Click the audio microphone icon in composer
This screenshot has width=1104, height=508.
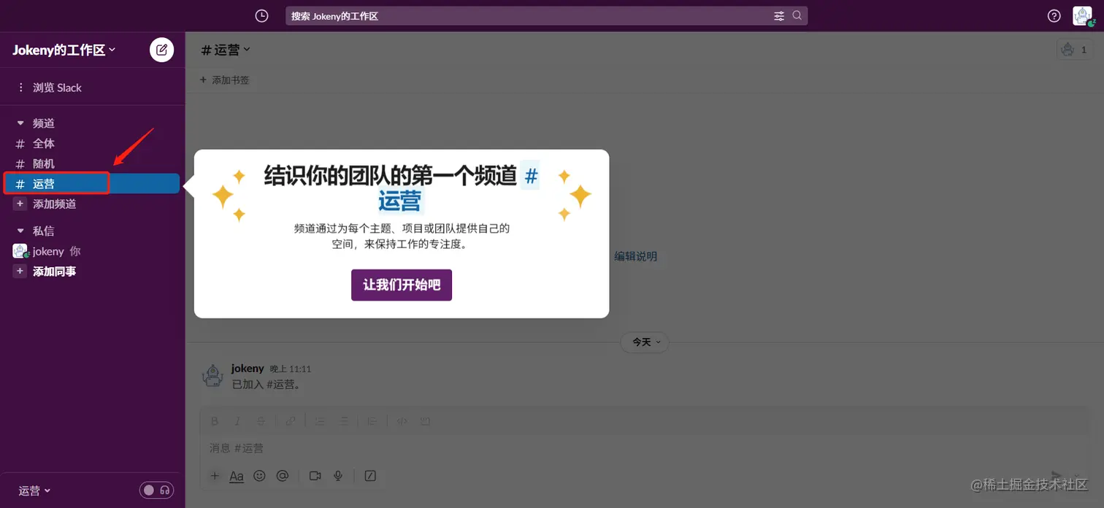(338, 476)
